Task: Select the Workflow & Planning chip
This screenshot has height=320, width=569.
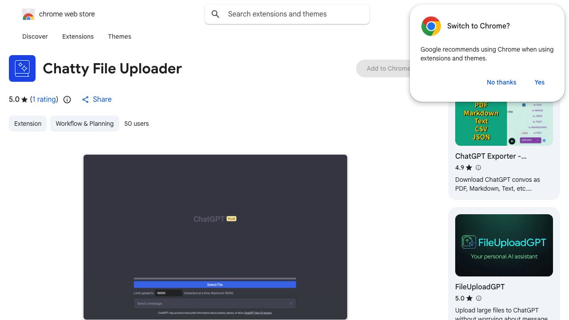Action: (84, 124)
